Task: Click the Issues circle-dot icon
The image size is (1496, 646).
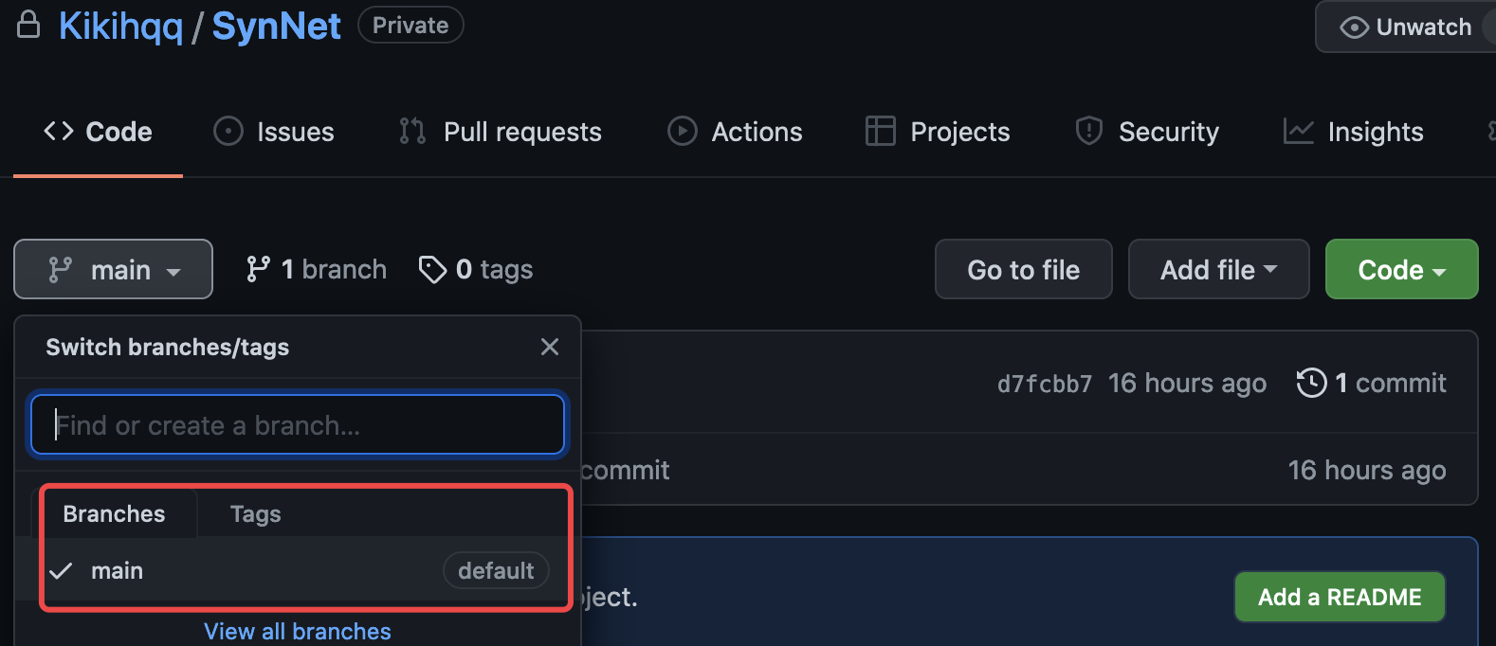Action: click(x=228, y=131)
